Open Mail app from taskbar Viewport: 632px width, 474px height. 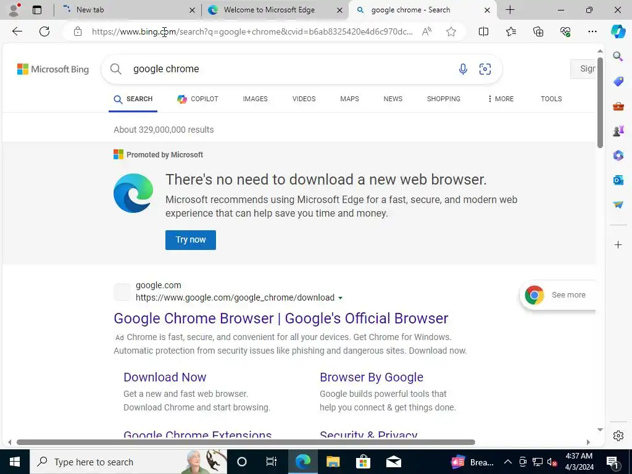(393, 462)
